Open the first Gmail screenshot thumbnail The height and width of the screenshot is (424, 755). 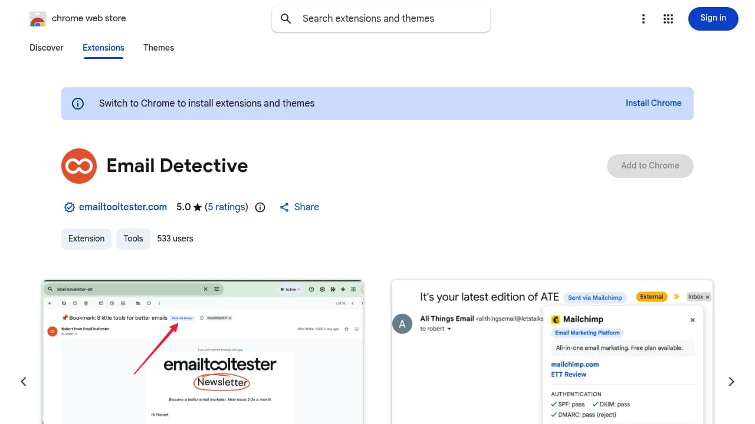point(203,352)
